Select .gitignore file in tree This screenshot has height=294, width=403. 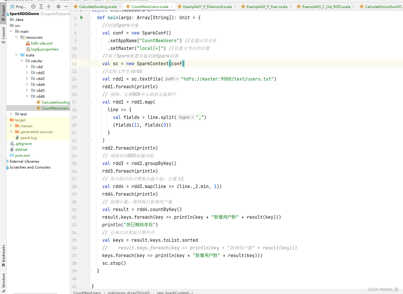21,144
